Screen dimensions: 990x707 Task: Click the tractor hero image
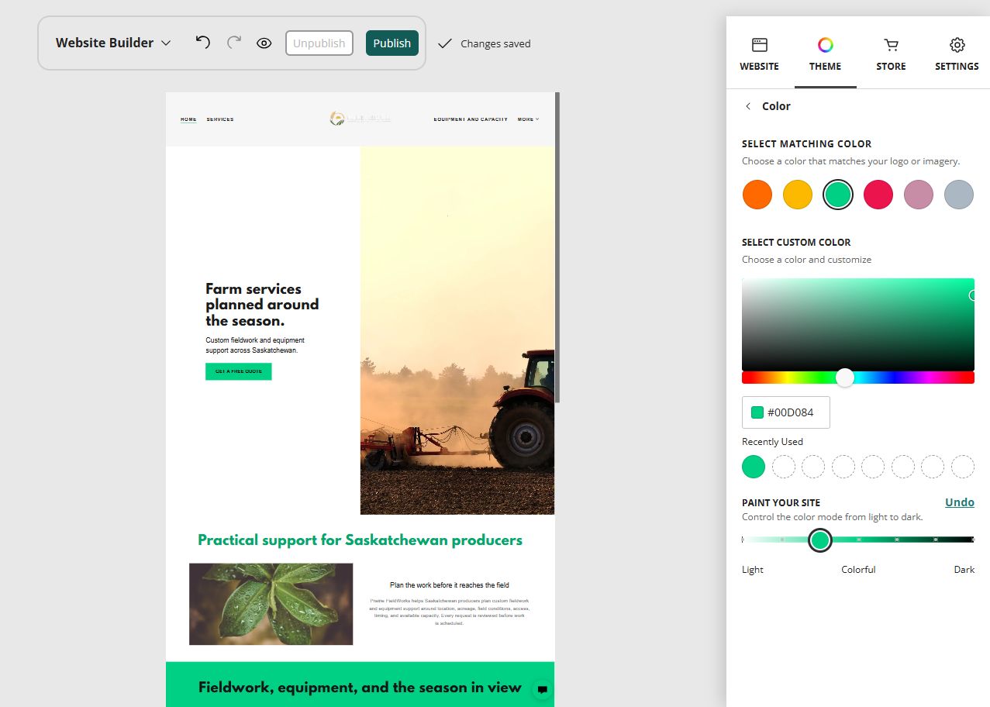point(457,330)
